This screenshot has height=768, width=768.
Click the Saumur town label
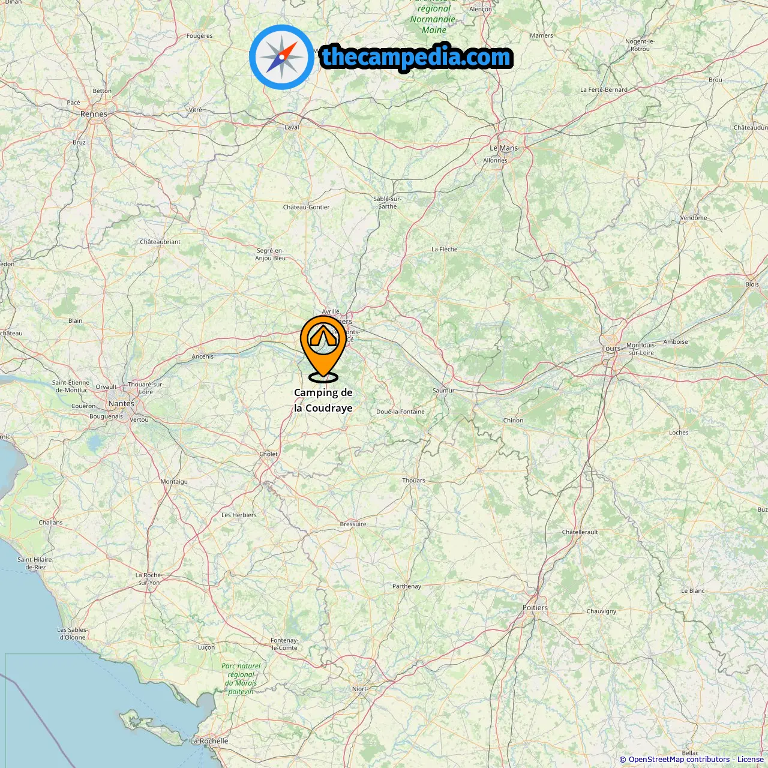443,391
